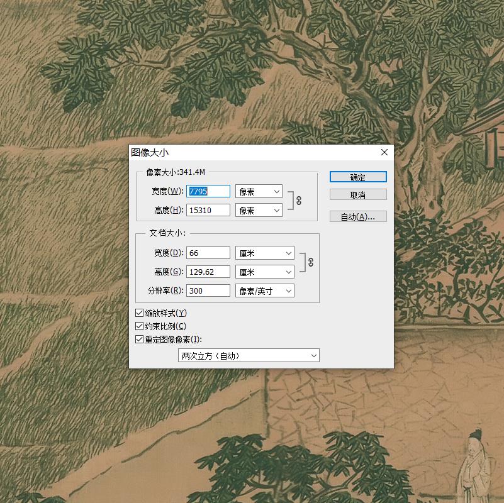Open the document width 厘米 unit dropdown
Image resolution: width=504 pixels, height=503 pixels.
265,253
